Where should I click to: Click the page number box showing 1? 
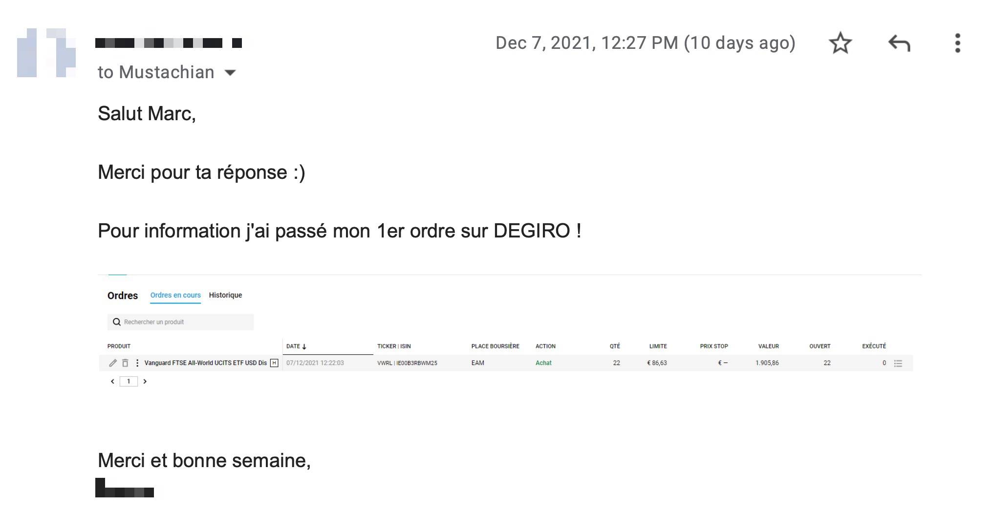point(129,382)
